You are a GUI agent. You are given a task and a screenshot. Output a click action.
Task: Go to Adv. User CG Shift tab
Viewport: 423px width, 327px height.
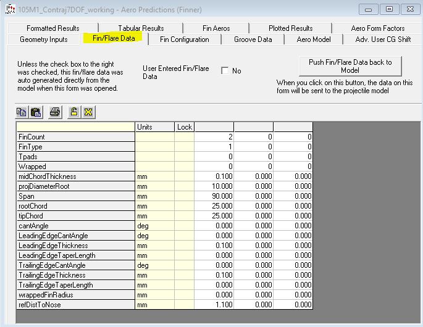coord(383,39)
